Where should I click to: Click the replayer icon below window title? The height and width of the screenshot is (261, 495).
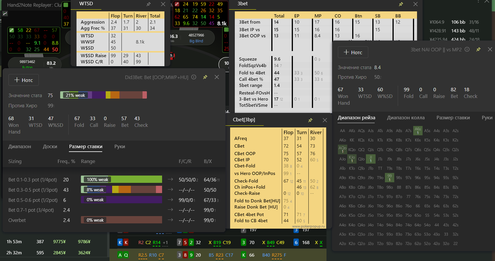tap(5, 13)
